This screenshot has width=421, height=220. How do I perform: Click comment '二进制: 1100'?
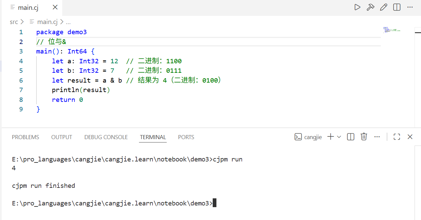point(160,61)
